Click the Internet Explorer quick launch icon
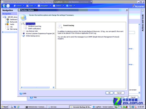The width and height of the screenshot is (146, 109). 18,107
